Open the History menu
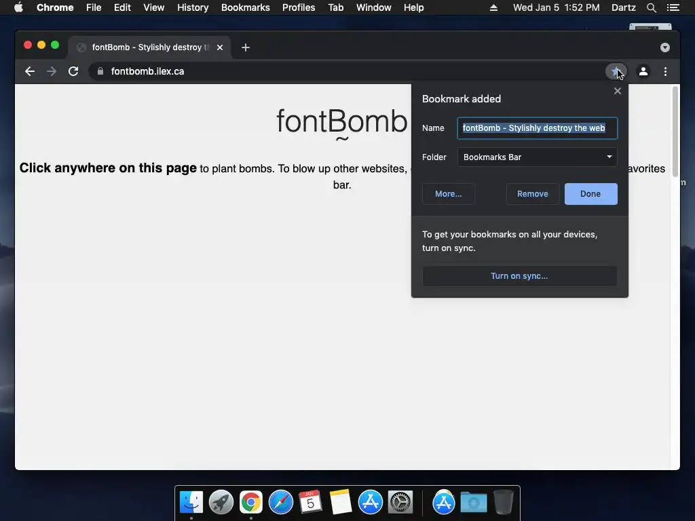 (193, 7)
